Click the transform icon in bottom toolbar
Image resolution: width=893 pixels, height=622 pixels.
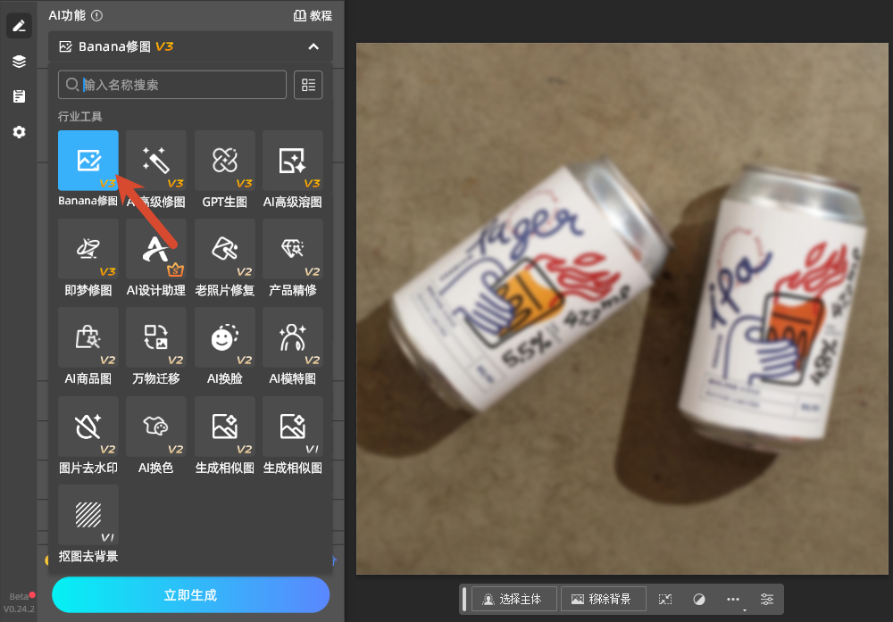(665, 599)
